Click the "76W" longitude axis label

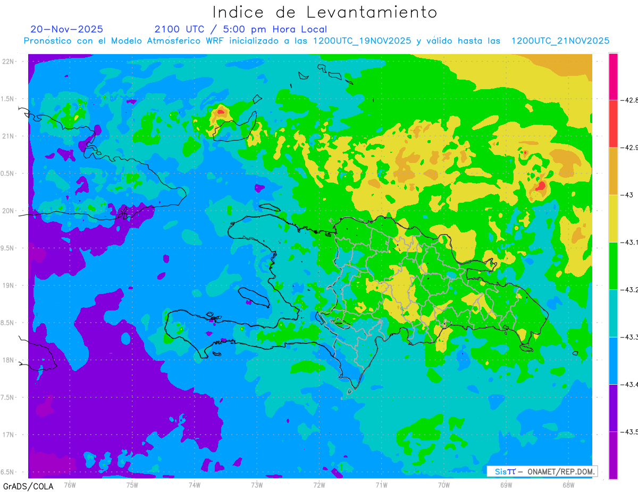70,485
